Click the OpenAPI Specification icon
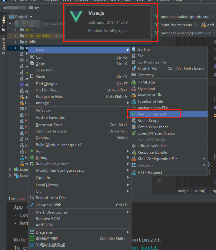 [x=134, y=133]
